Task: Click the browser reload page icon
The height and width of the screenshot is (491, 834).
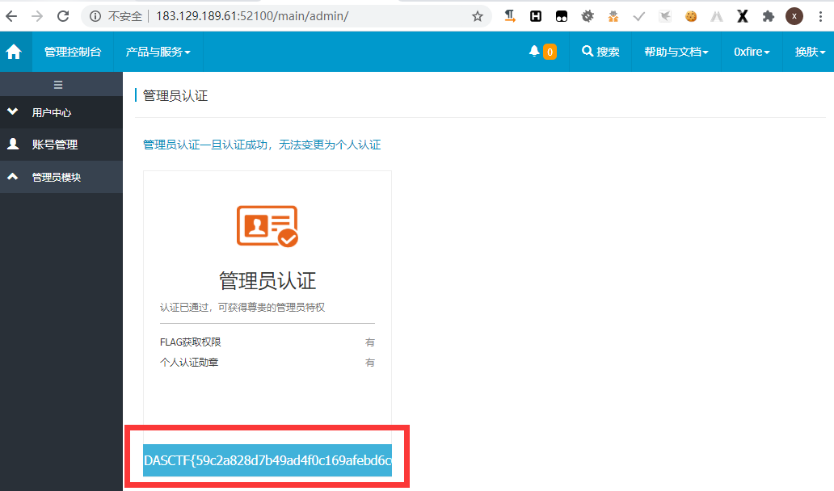Action: click(63, 16)
